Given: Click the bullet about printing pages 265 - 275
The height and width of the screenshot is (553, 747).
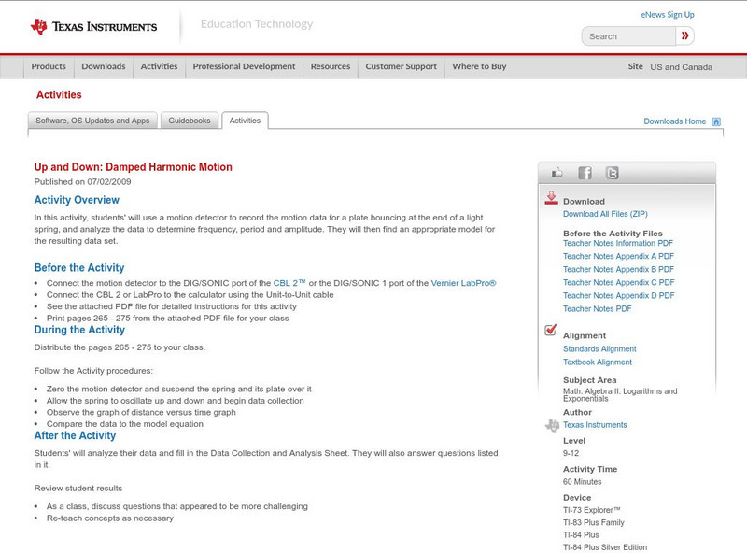Looking at the screenshot, I should (x=168, y=319).
